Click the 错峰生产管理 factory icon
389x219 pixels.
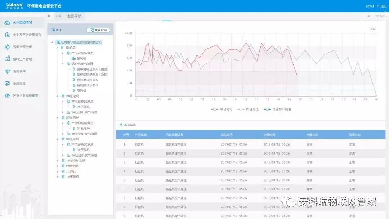(x=7, y=59)
